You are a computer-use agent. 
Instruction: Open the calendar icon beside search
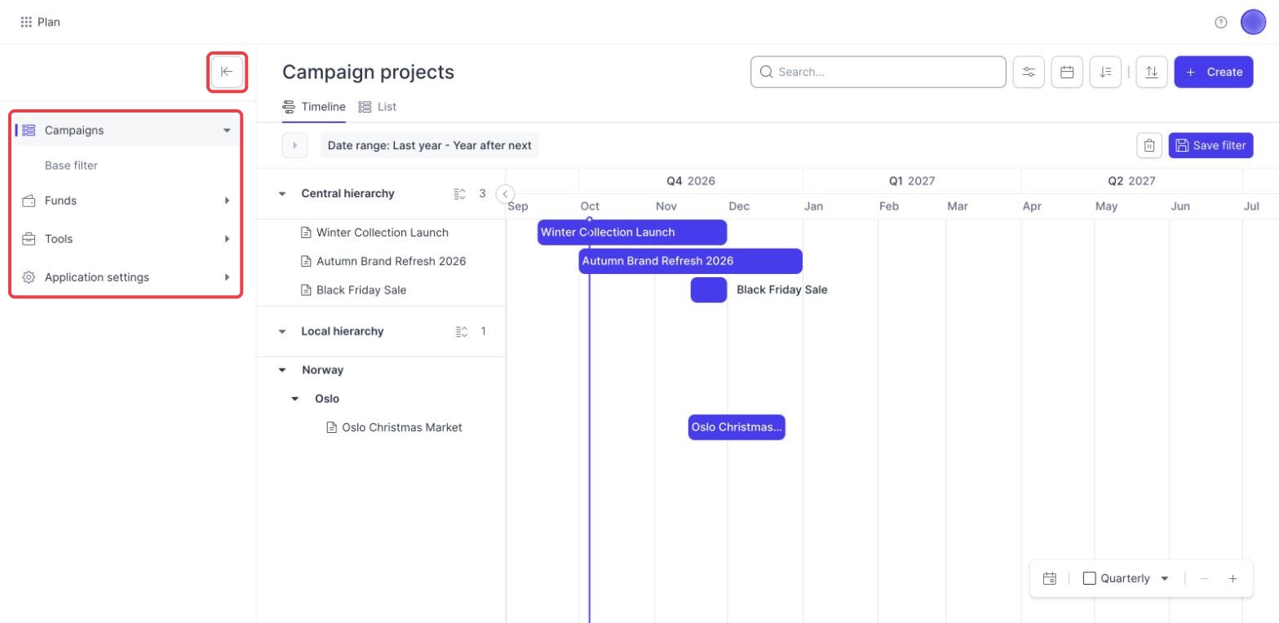1067,72
